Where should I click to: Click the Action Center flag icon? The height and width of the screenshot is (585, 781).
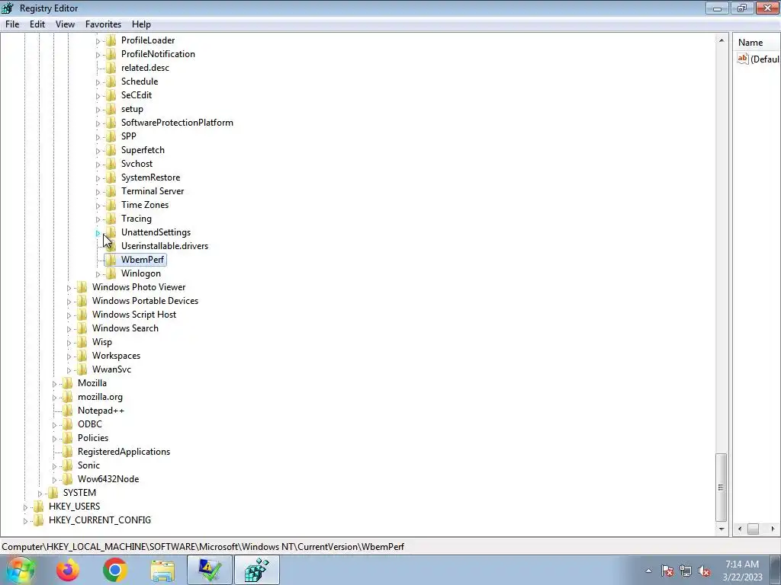pyautogui.click(x=667, y=571)
